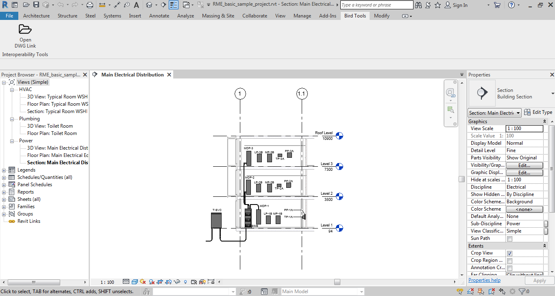Toggle the Annotation Crop checkbox
555x296 pixels.
tap(509, 267)
